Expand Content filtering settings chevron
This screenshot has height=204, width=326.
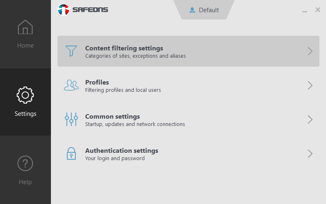click(310, 51)
